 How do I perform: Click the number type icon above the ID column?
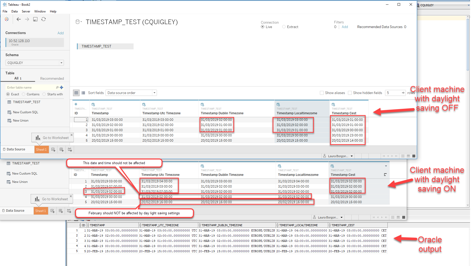click(x=76, y=104)
